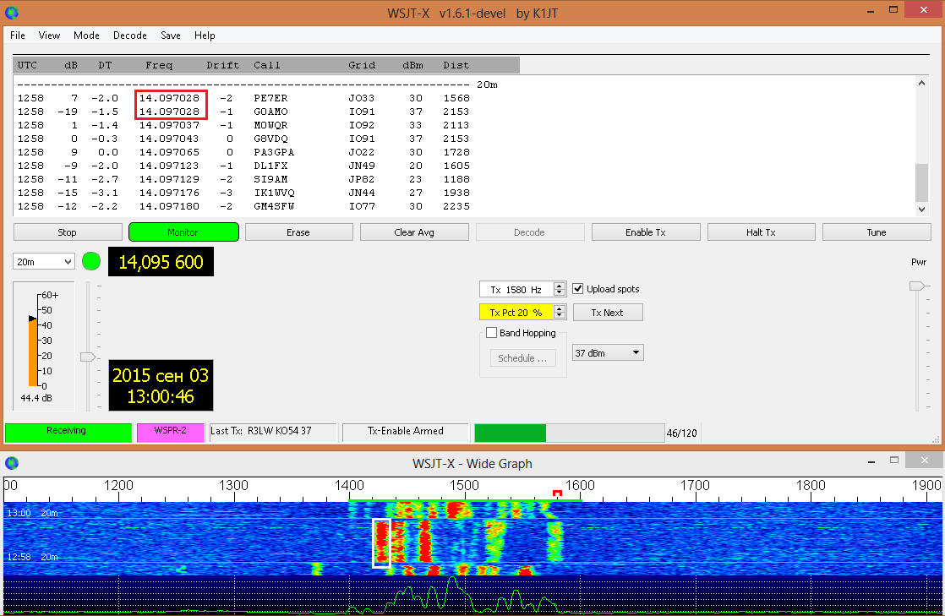
Task: Click the Erase button
Action: click(298, 232)
